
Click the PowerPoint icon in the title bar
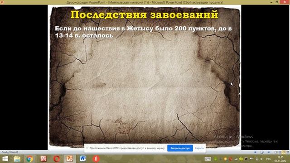[2, 2]
